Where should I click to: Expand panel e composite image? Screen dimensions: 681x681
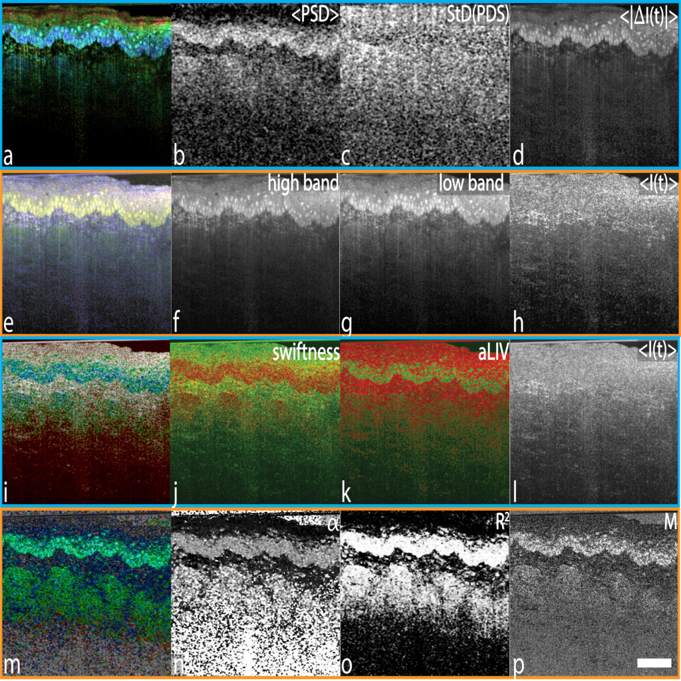click(85, 253)
